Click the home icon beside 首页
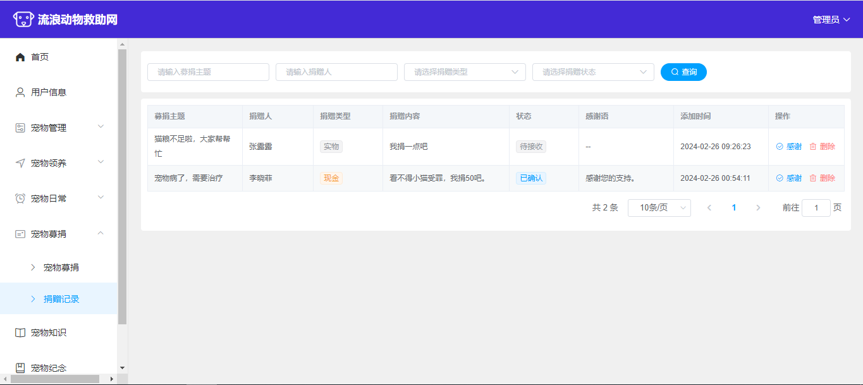Image resolution: width=863 pixels, height=385 pixels. point(20,57)
